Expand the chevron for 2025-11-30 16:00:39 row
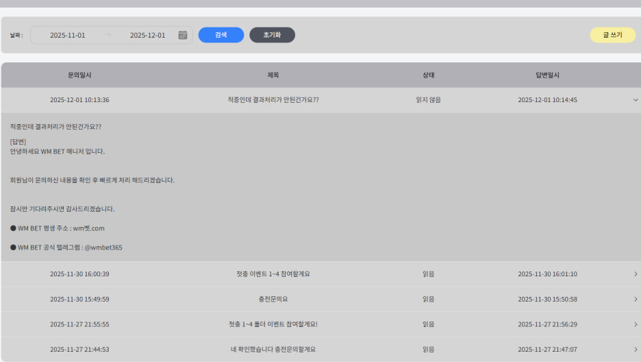 tap(636, 274)
